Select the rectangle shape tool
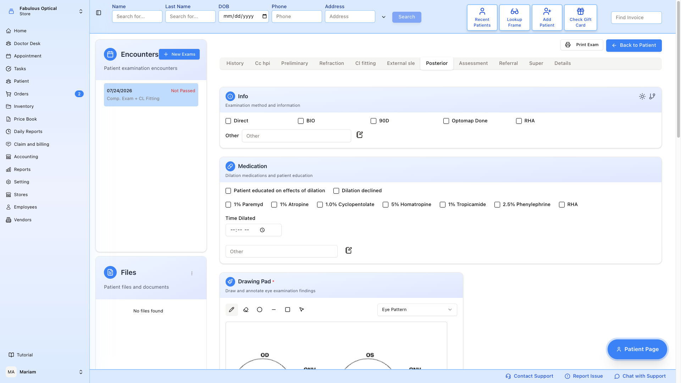 coord(288,310)
